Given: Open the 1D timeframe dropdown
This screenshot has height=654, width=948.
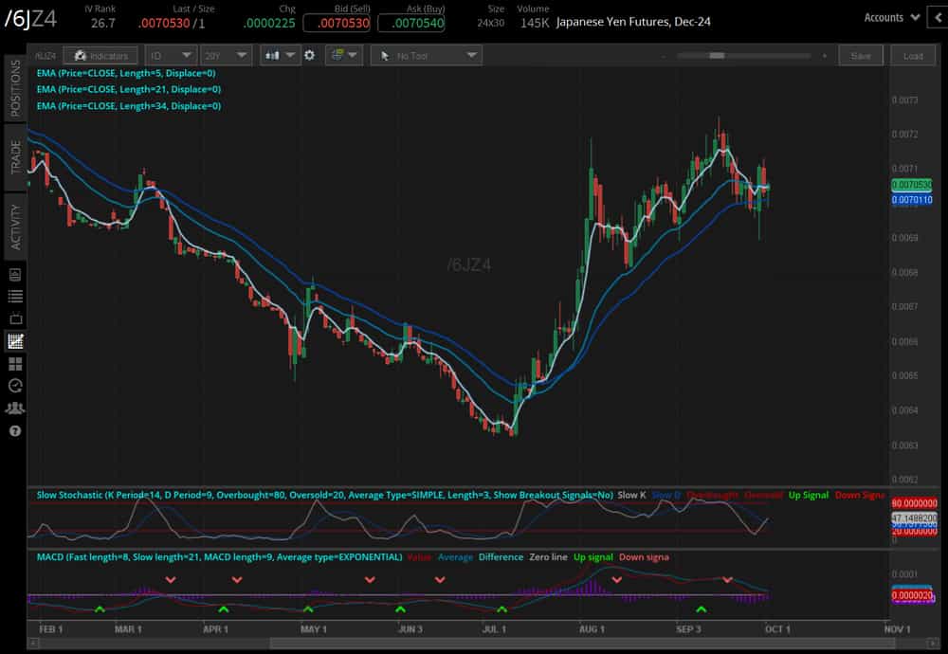Looking at the screenshot, I should point(171,55).
